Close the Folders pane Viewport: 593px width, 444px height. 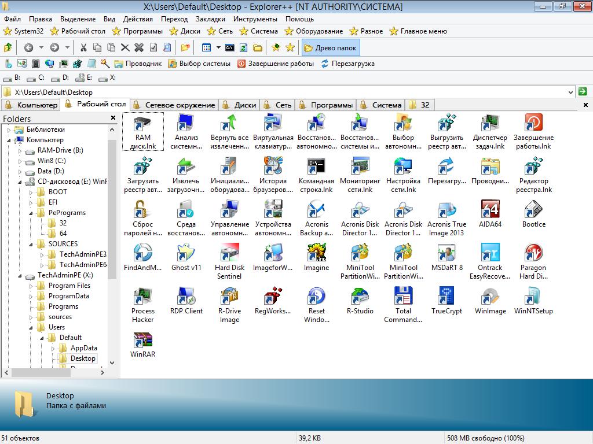tap(113, 118)
